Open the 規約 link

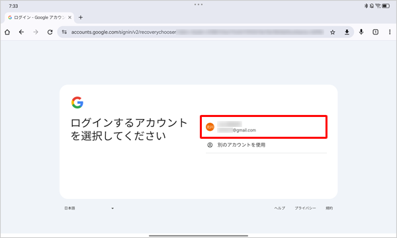click(329, 208)
